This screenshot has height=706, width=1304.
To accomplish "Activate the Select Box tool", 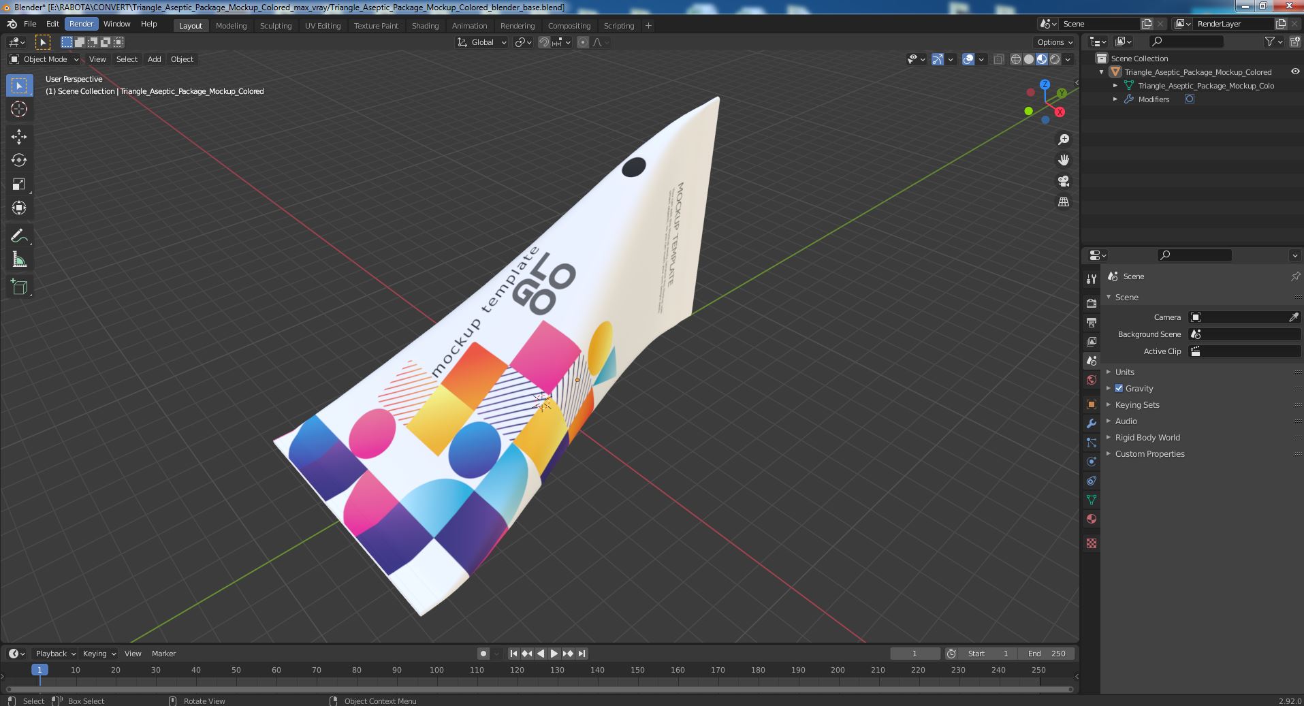I will point(19,86).
